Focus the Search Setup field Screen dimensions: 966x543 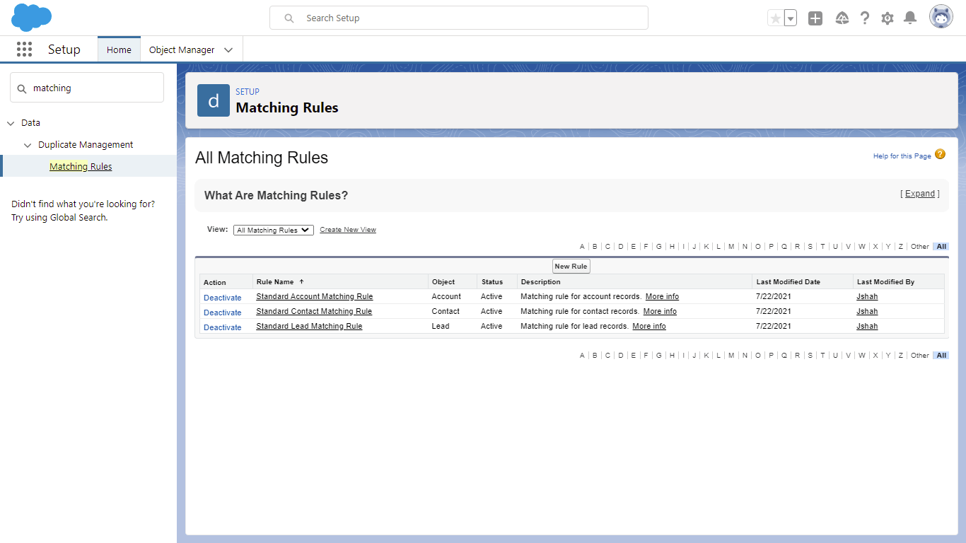coord(459,18)
